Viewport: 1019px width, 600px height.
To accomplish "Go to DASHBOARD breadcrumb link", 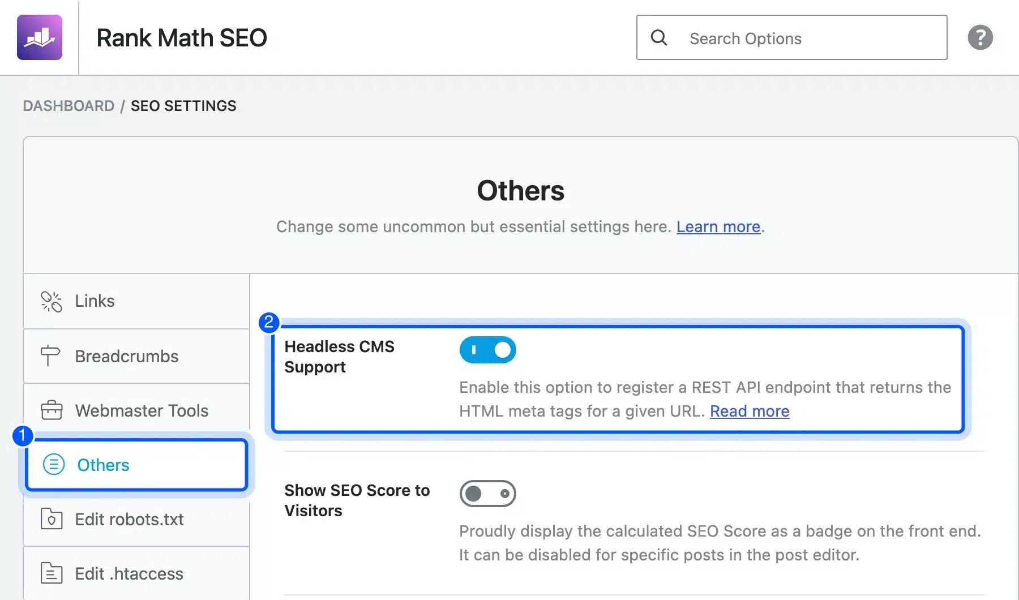I will [68, 106].
